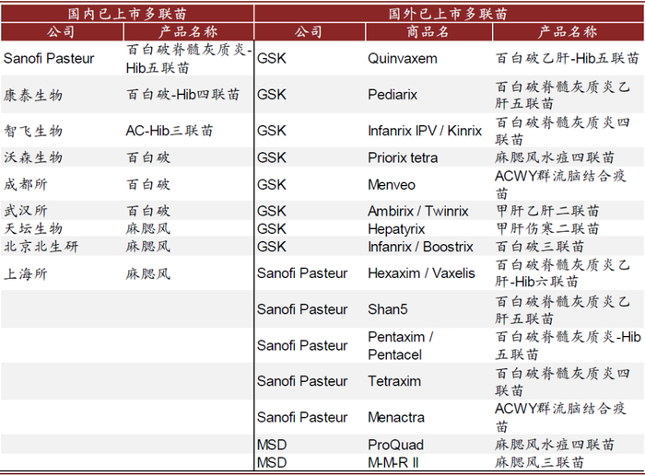Click the brand name 'Pediarix'

point(393,95)
